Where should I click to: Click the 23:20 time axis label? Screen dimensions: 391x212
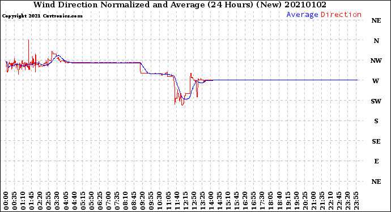coord(348,201)
